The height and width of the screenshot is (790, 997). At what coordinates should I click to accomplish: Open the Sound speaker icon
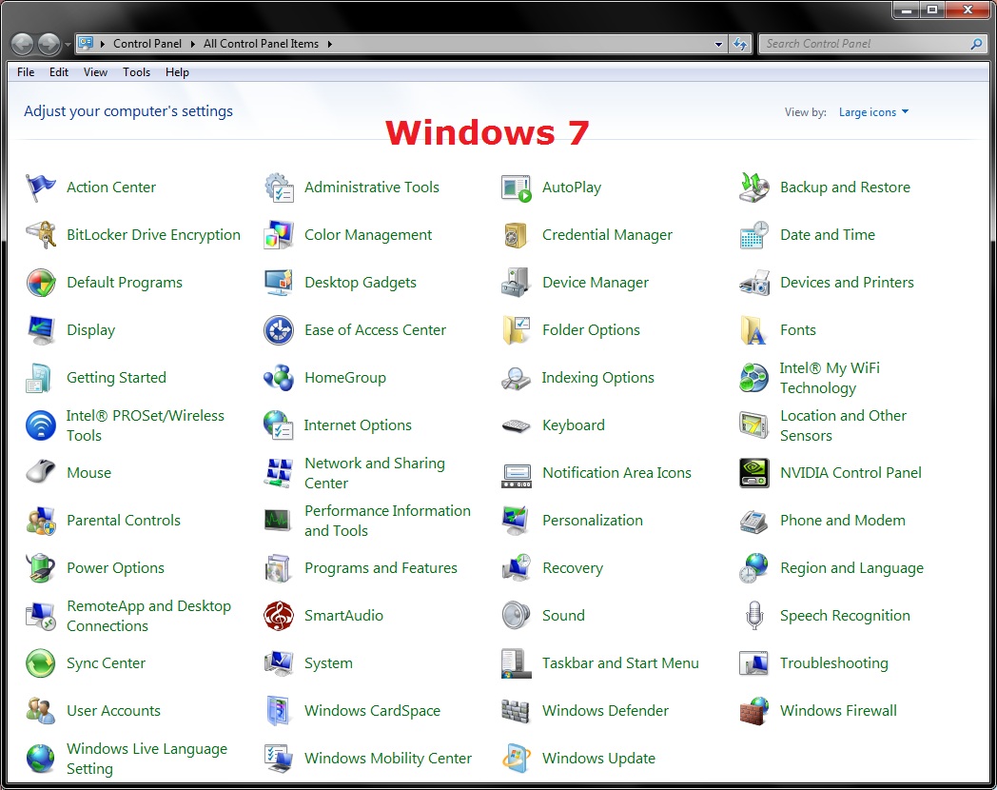(x=516, y=616)
